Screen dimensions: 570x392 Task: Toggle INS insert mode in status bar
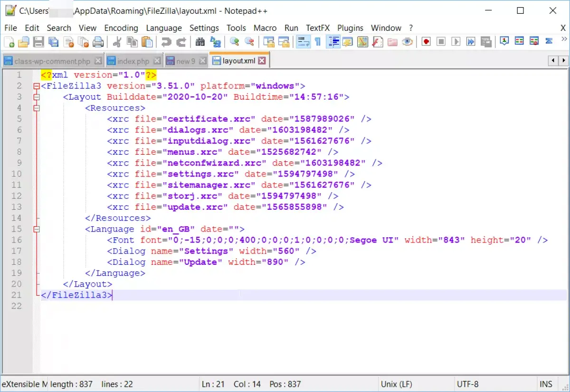coord(546,384)
